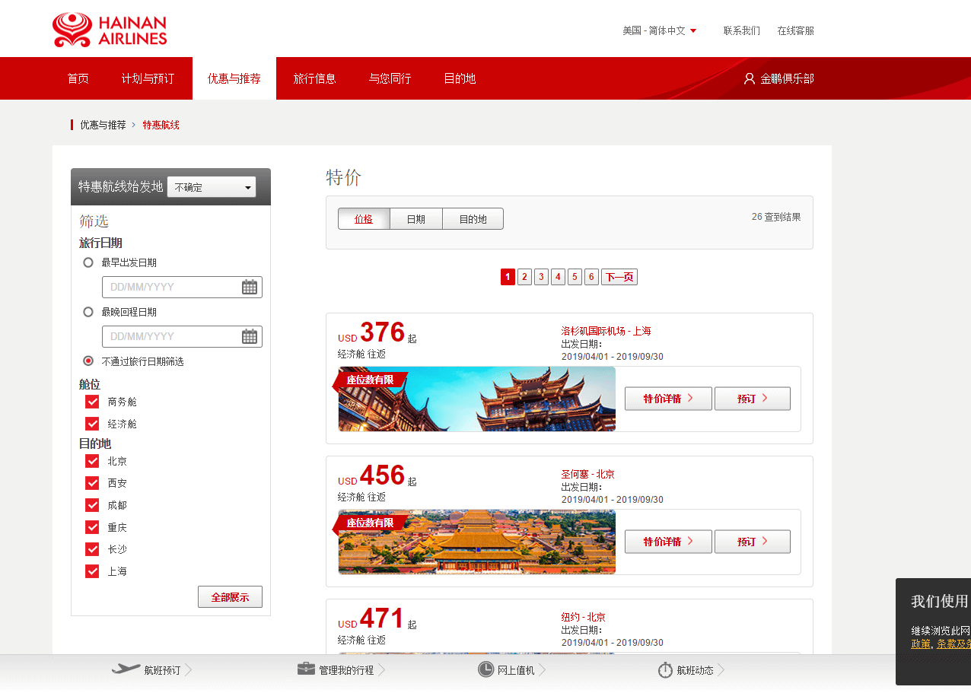The height and width of the screenshot is (693, 971).
Task: Uncheck the 商务舱 checkbox
Action: pyautogui.click(x=92, y=402)
